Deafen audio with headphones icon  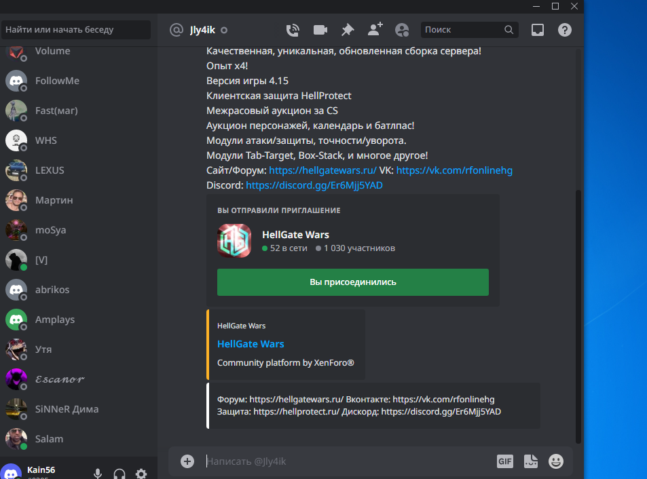[x=119, y=474]
